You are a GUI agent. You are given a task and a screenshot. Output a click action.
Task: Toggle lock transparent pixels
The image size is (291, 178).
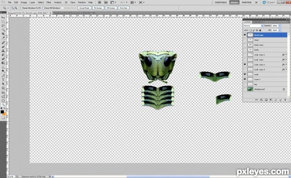251,30
